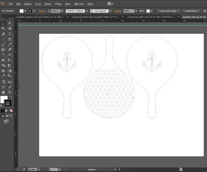Switch to Gradient fill mode
The image size is (207, 172).
point(7,111)
